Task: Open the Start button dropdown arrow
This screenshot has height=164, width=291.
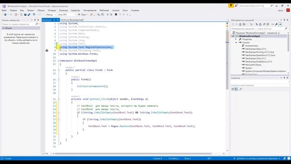Action: click(x=87, y=15)
